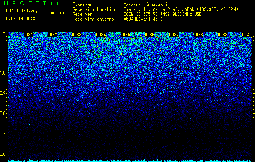Click the 0037 time marker
Screen dimensions: 255x162
174,35
